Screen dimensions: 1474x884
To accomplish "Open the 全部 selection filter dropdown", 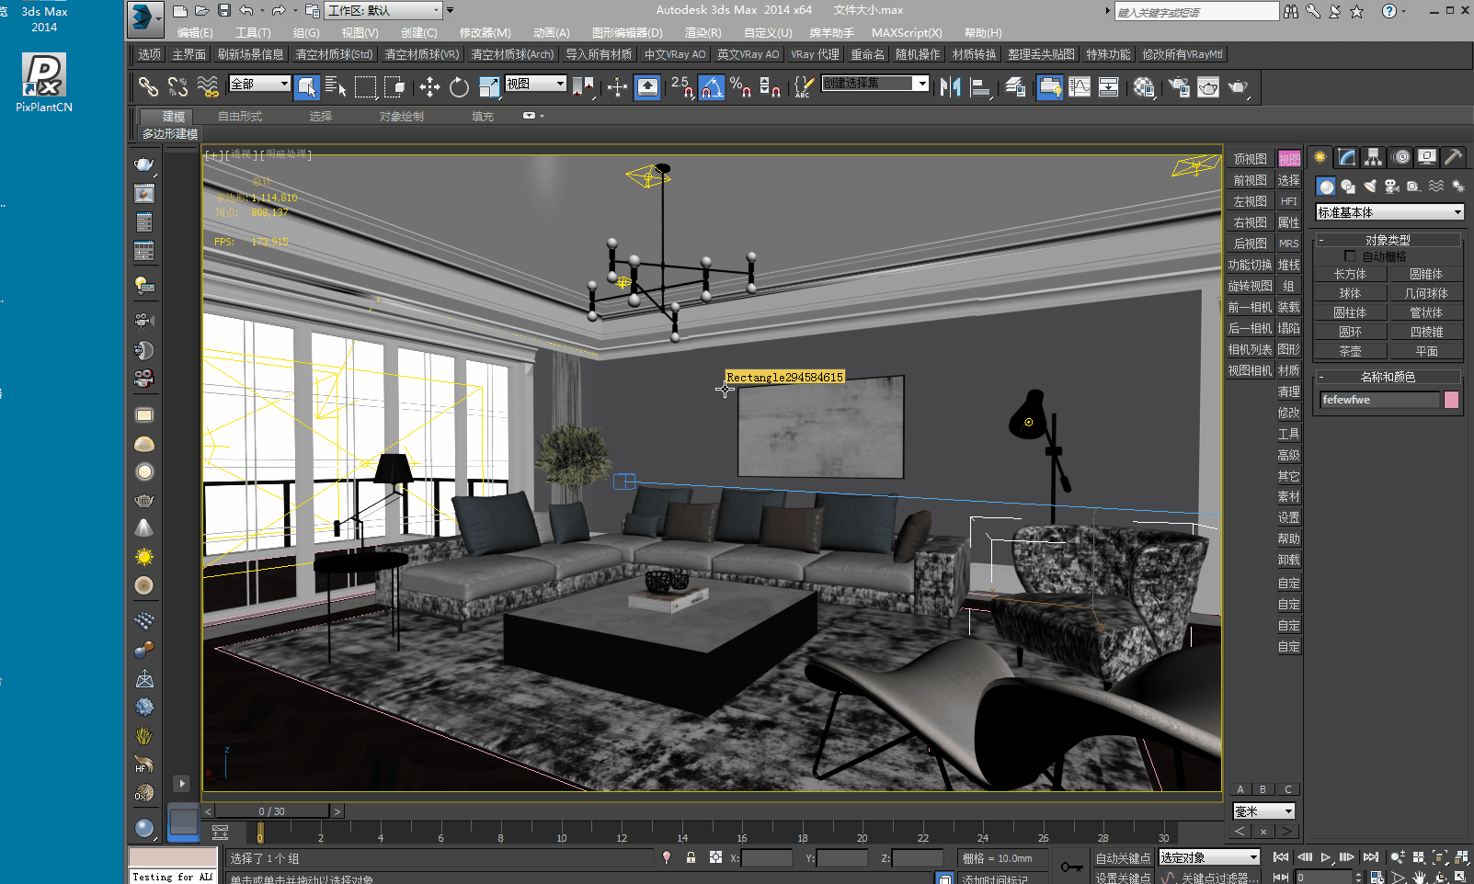I will tap(259, 84).
